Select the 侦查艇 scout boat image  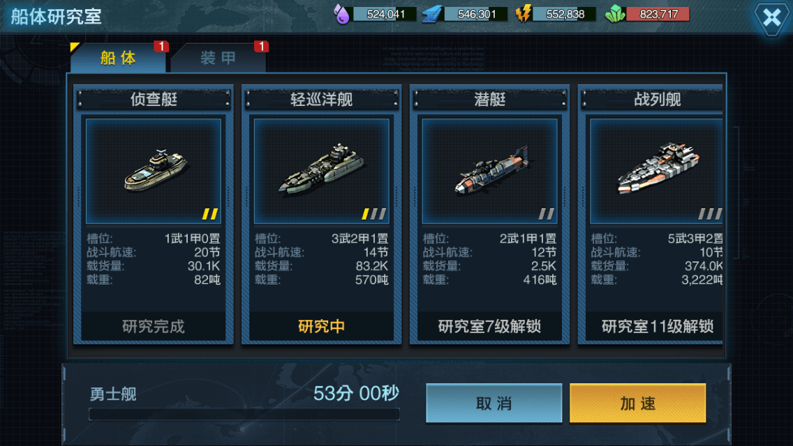pyautogui.click(x=154, y=171)
